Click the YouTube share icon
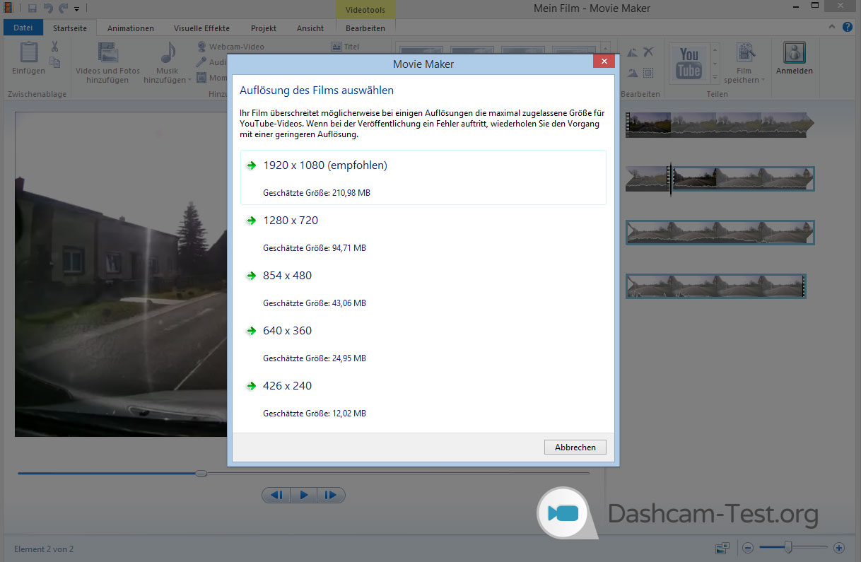 689,62
